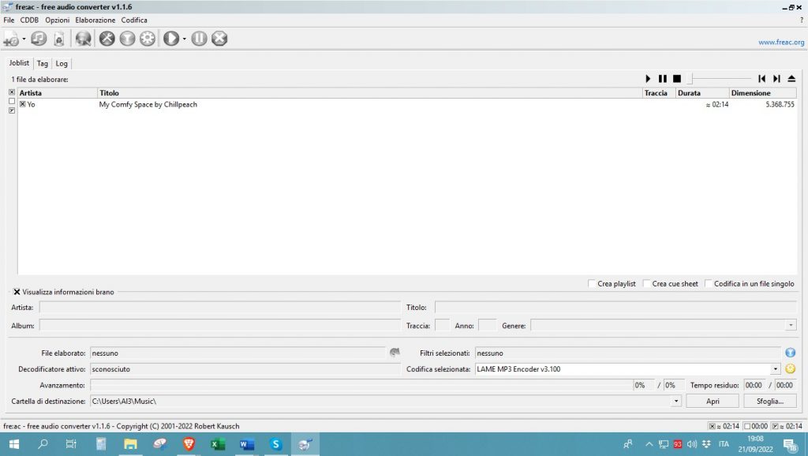Enable the Crea playlist checkbox
This screenshot has height=456, width=808.
[x=593, y=284]
